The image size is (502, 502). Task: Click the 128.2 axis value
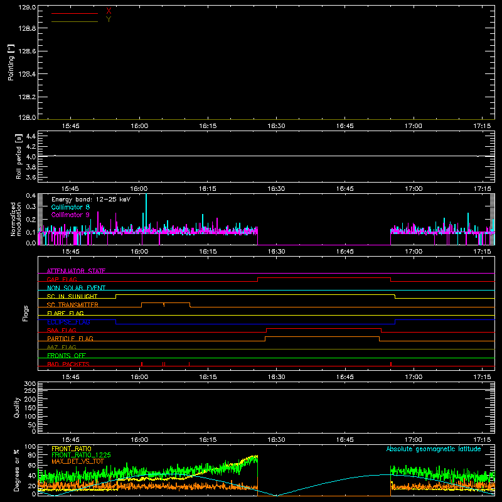[x=27, y=97]
